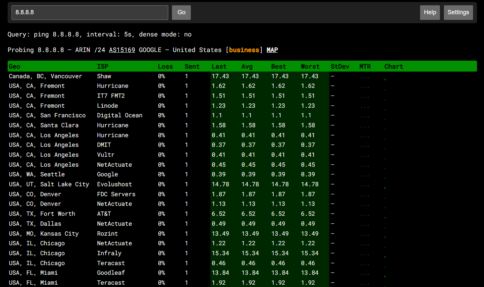Open the Help page

pyautogui.click(x=430, y=13)
